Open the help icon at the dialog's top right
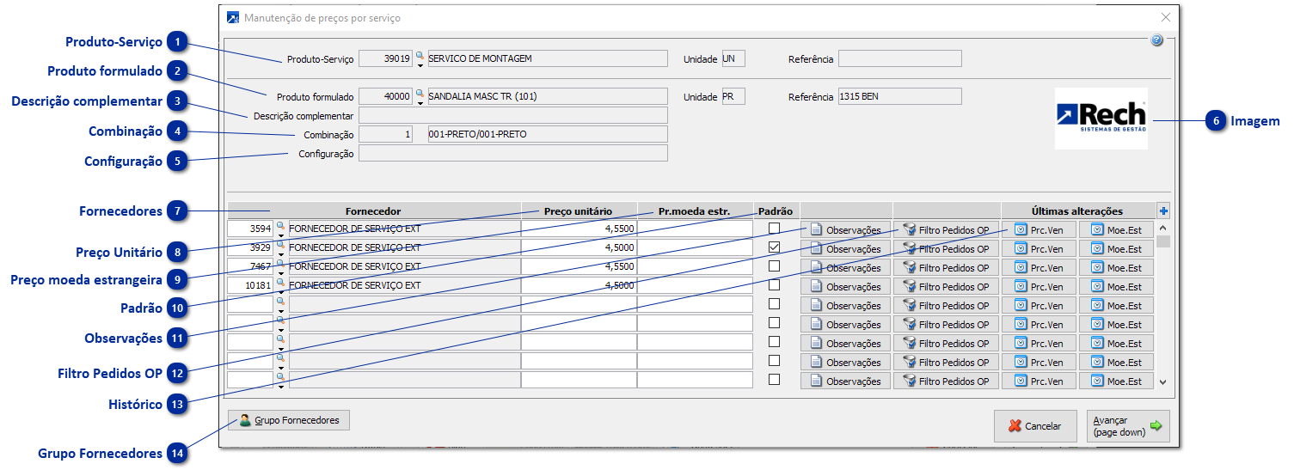Screen dimensions: 1294x476 coord(1156,40)
